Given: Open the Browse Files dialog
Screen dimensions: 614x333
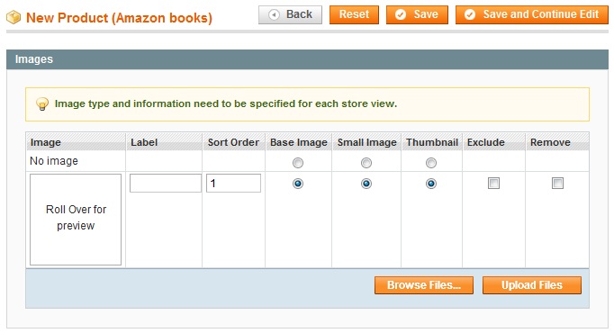Looking at the screenshot, I should click(424, 285).
